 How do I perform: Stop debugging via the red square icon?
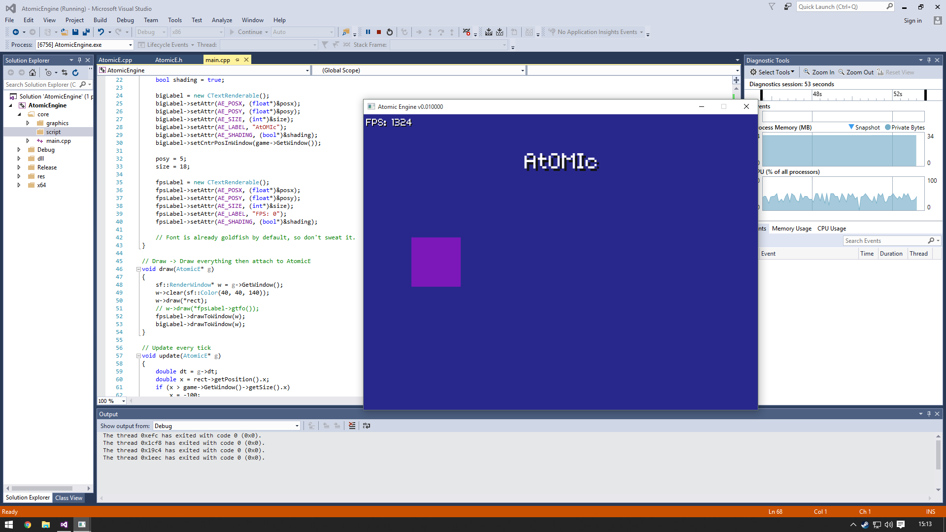pyautogui.click(x=379, y=32)
